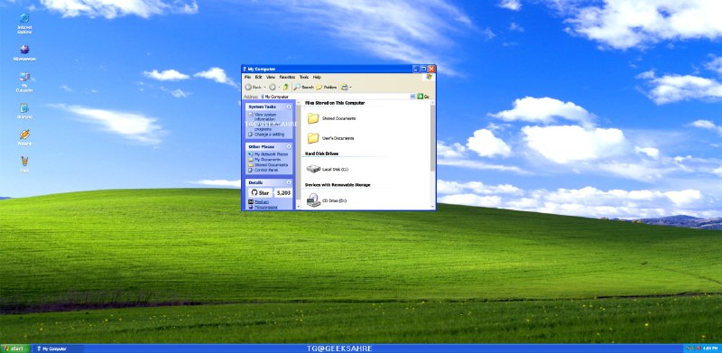
Task: Collapse the System Tasks panel
Action: click(x=289, y=107)
